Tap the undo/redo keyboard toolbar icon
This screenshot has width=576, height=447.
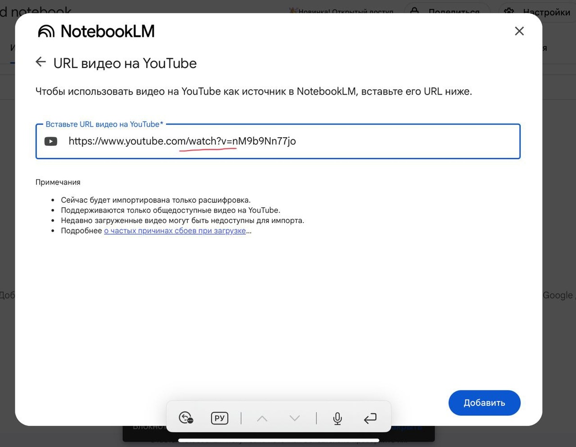pos(186,418)
